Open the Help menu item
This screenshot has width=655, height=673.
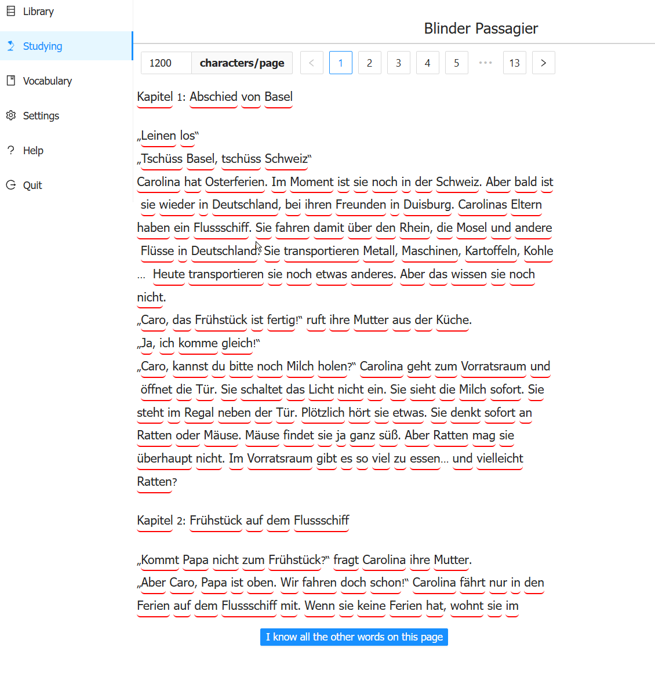[x=67, y=150]
